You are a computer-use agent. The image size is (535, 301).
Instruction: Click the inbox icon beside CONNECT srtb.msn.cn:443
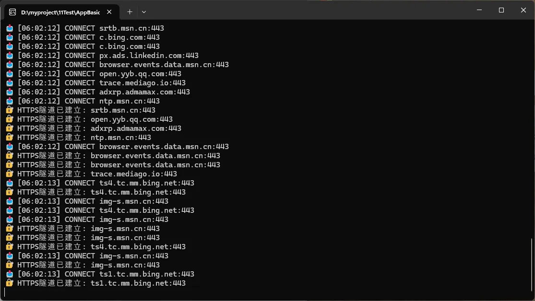[10, 28]
